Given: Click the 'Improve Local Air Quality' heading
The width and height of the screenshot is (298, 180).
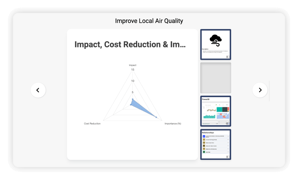Looking at the screenshot, I should click(x=149, y=21).
